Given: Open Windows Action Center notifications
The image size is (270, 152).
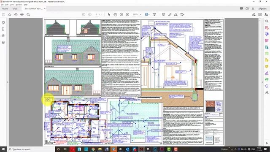Looking at the screenshot, I should 265,149.
